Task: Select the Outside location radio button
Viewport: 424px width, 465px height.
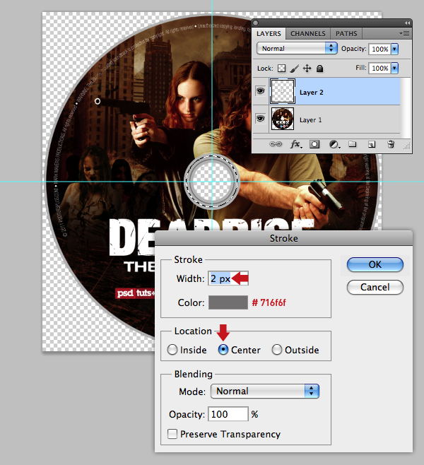Action: click(x=276, y=350)
